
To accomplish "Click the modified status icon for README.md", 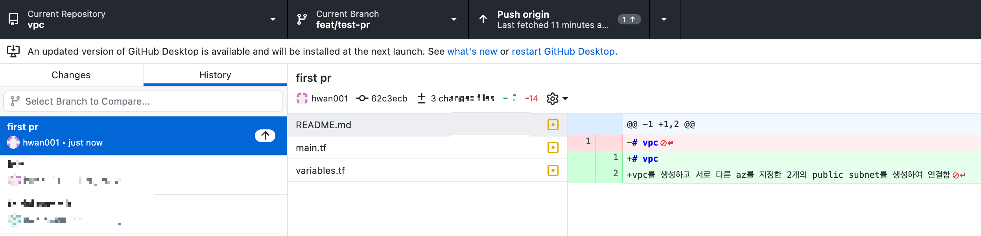I will (553, 125).
